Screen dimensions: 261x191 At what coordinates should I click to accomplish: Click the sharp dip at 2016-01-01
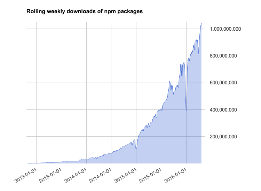pyautogui.click(x=187, y=110)
